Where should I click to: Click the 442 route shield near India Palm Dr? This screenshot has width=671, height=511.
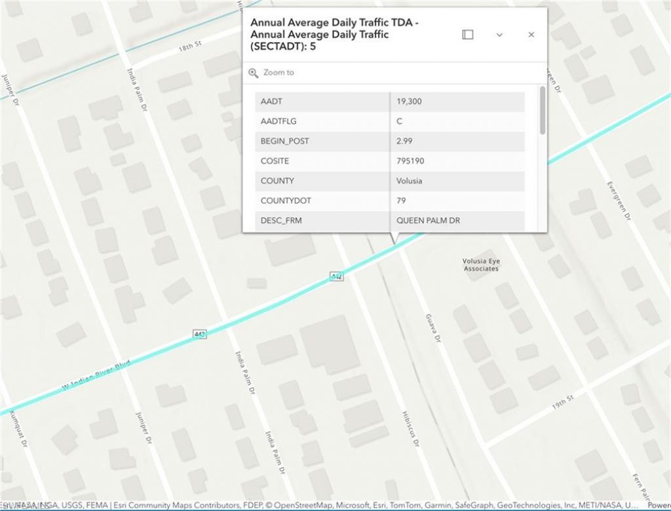pyautogui.click(x=200, y=334)
